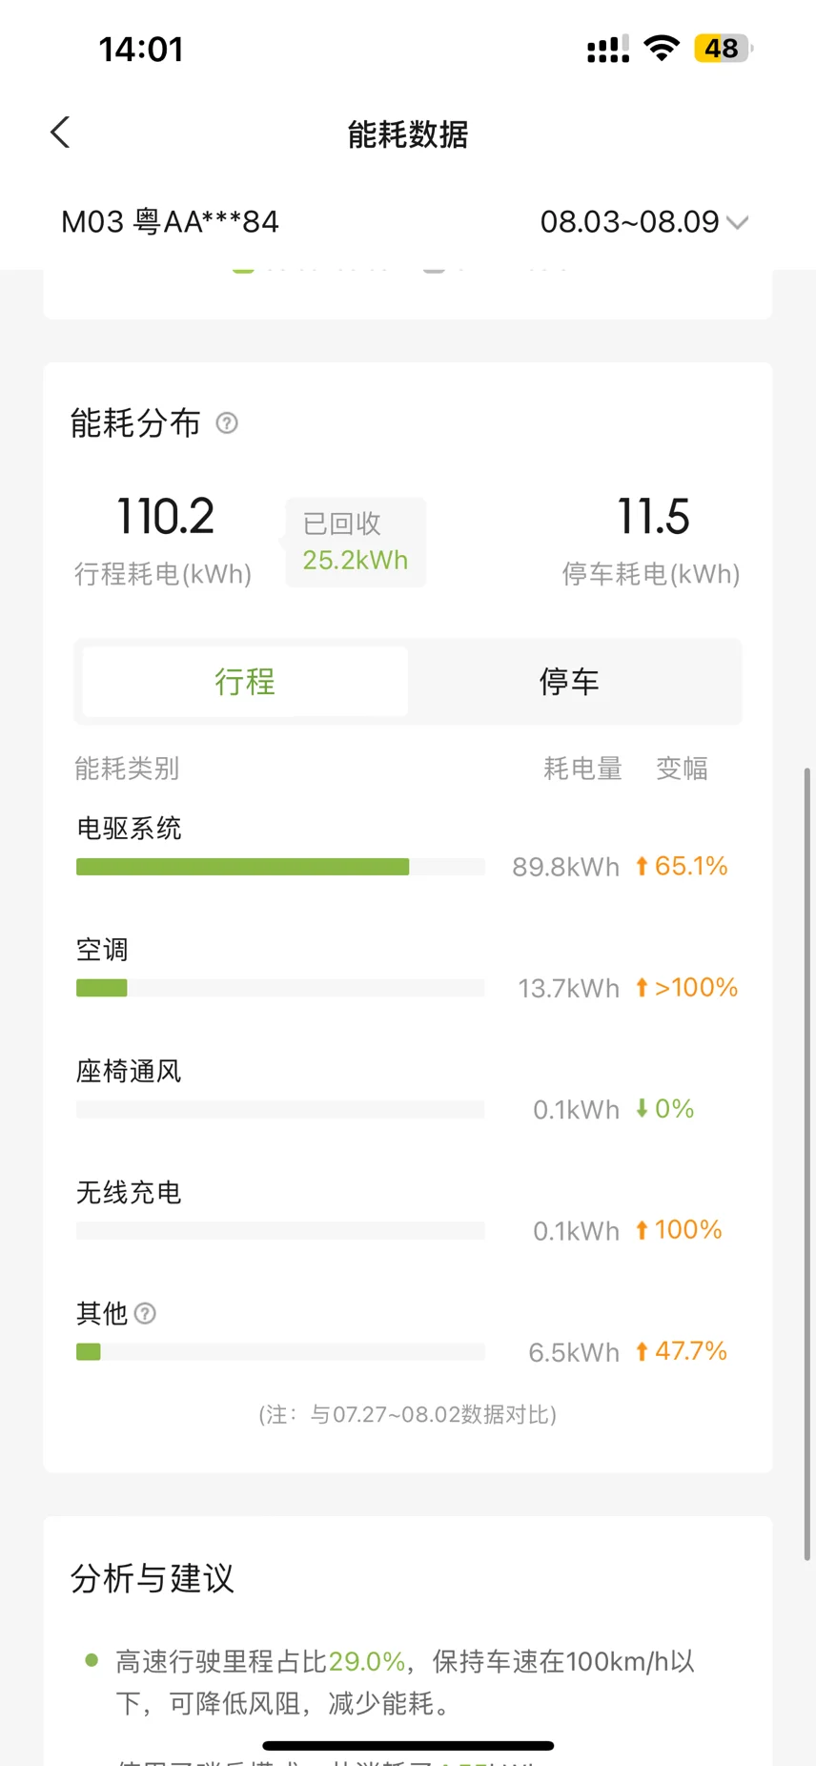The height and width of the screenshot is (1766, 816).
Task: Switch to the 停车 tab
Action: click(x=569, y=682)
